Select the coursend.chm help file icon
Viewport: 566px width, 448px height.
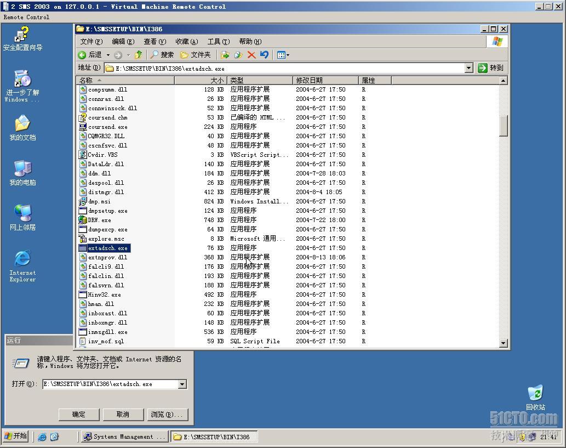click(83, 117)
